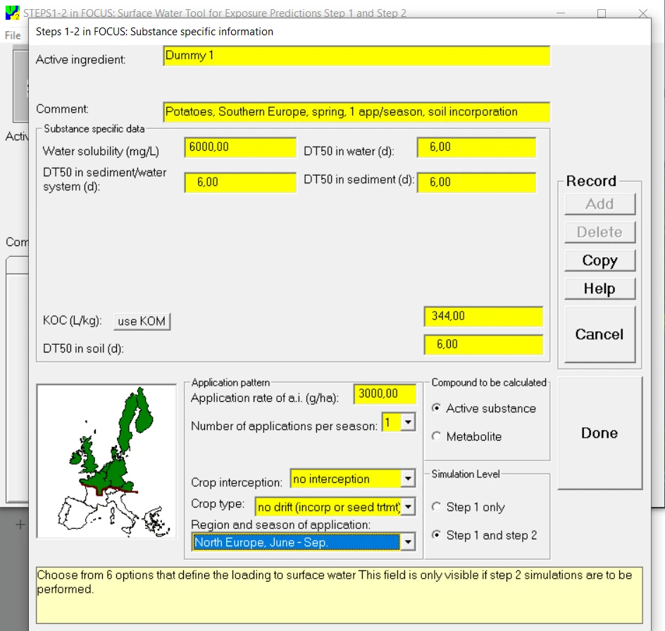The width and height of the screenshot is (665, 631).
Task: Focus the DT50 in soil input field
Action: point(483,345)
